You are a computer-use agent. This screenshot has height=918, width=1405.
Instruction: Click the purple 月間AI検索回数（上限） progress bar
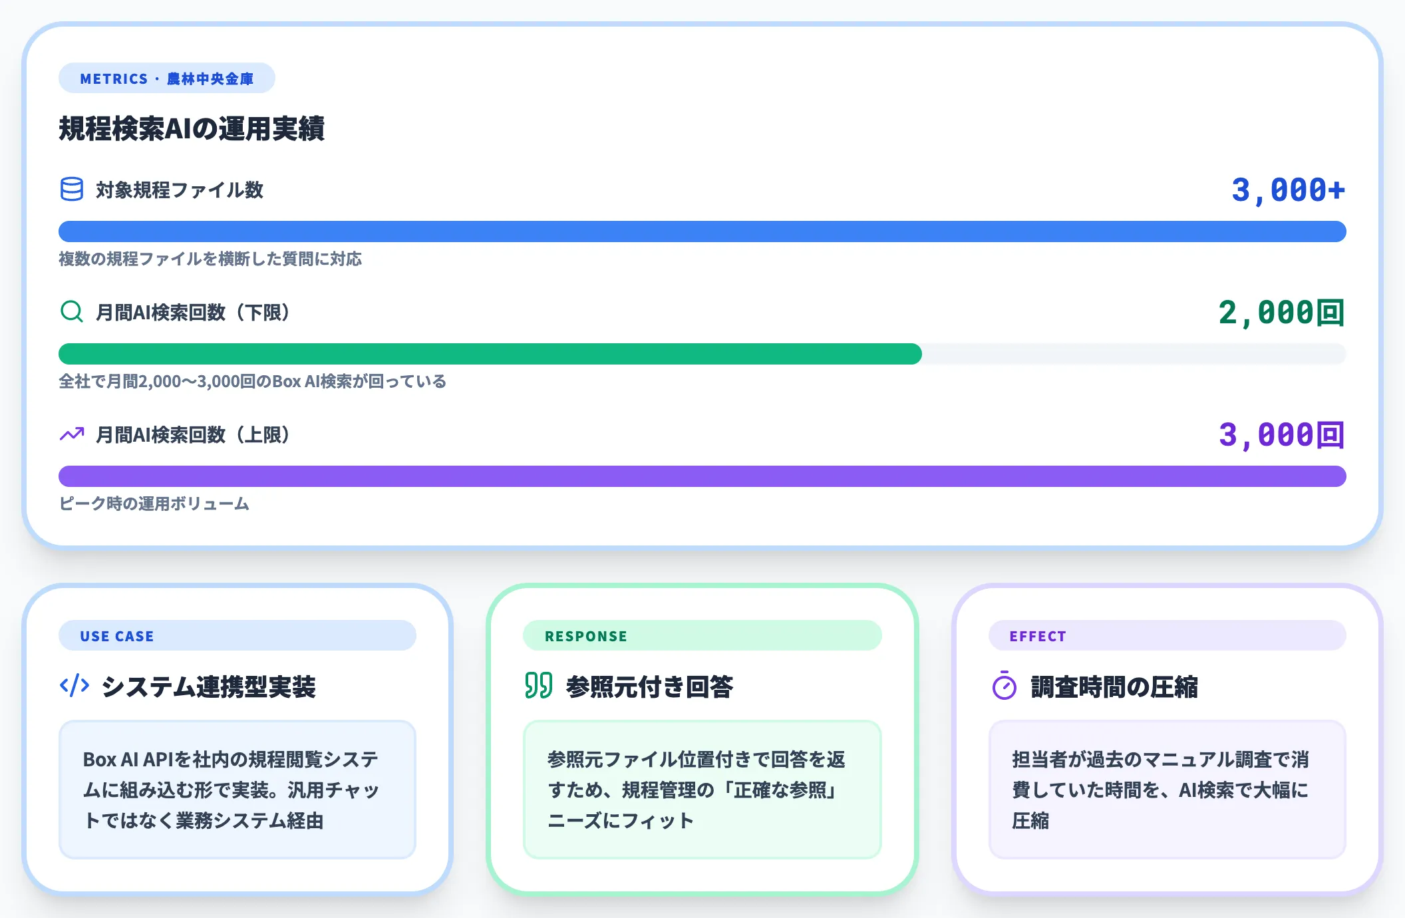tap(702, 476)
